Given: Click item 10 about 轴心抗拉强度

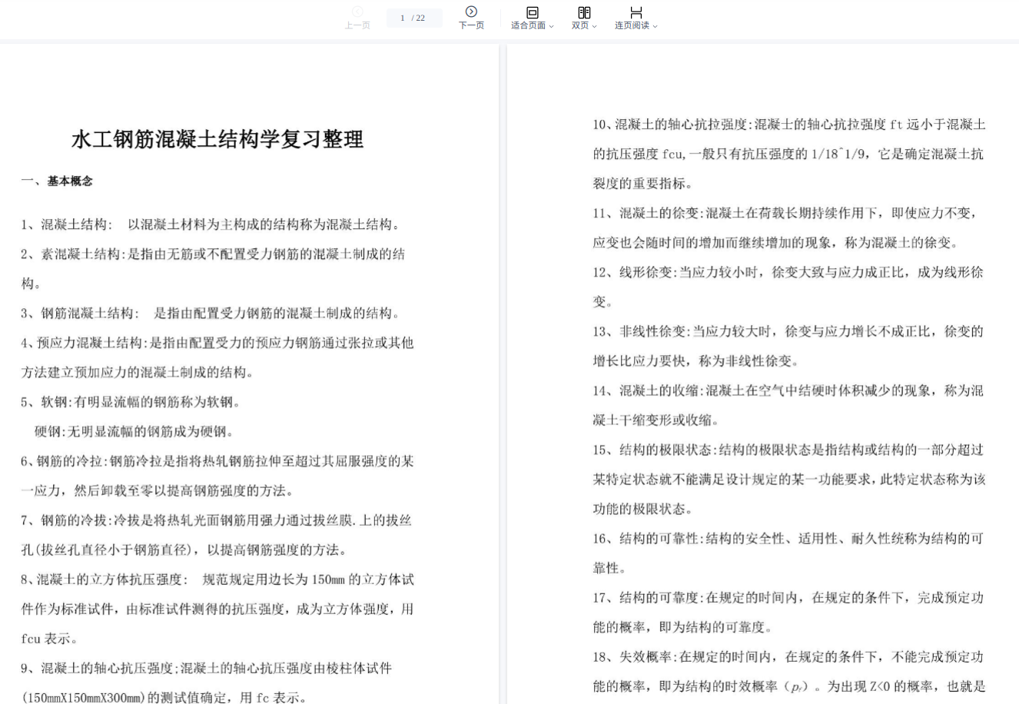Looking at the screenshot, I should [x=788, y=125].
